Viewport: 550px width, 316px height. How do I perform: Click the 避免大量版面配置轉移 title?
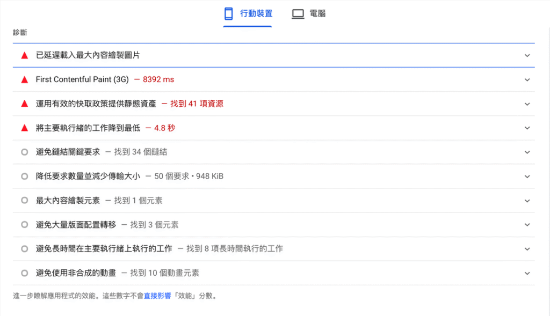pyautogui.click(x=76, y=225)
